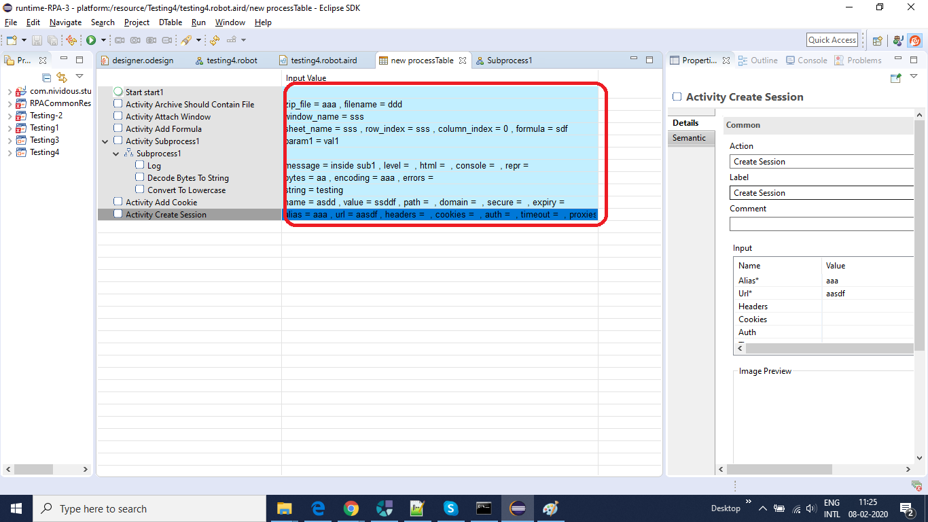This screenshot has width=928, height=522.
Task: Tick checkbox for Activity Attach Window
Action: [x=118, y=116]
